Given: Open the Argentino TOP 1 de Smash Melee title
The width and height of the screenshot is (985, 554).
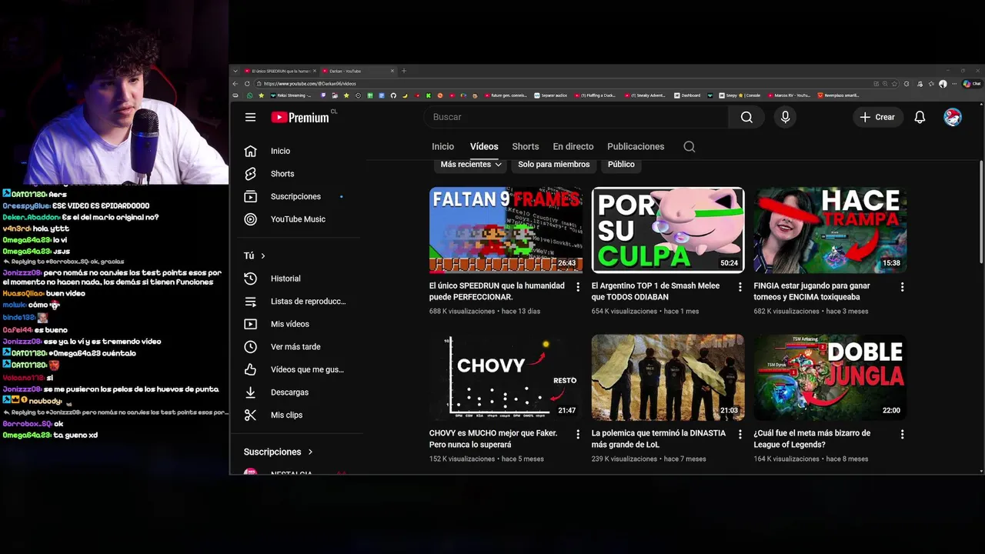Looking at the screenshot, I should (x=656, y=291).
